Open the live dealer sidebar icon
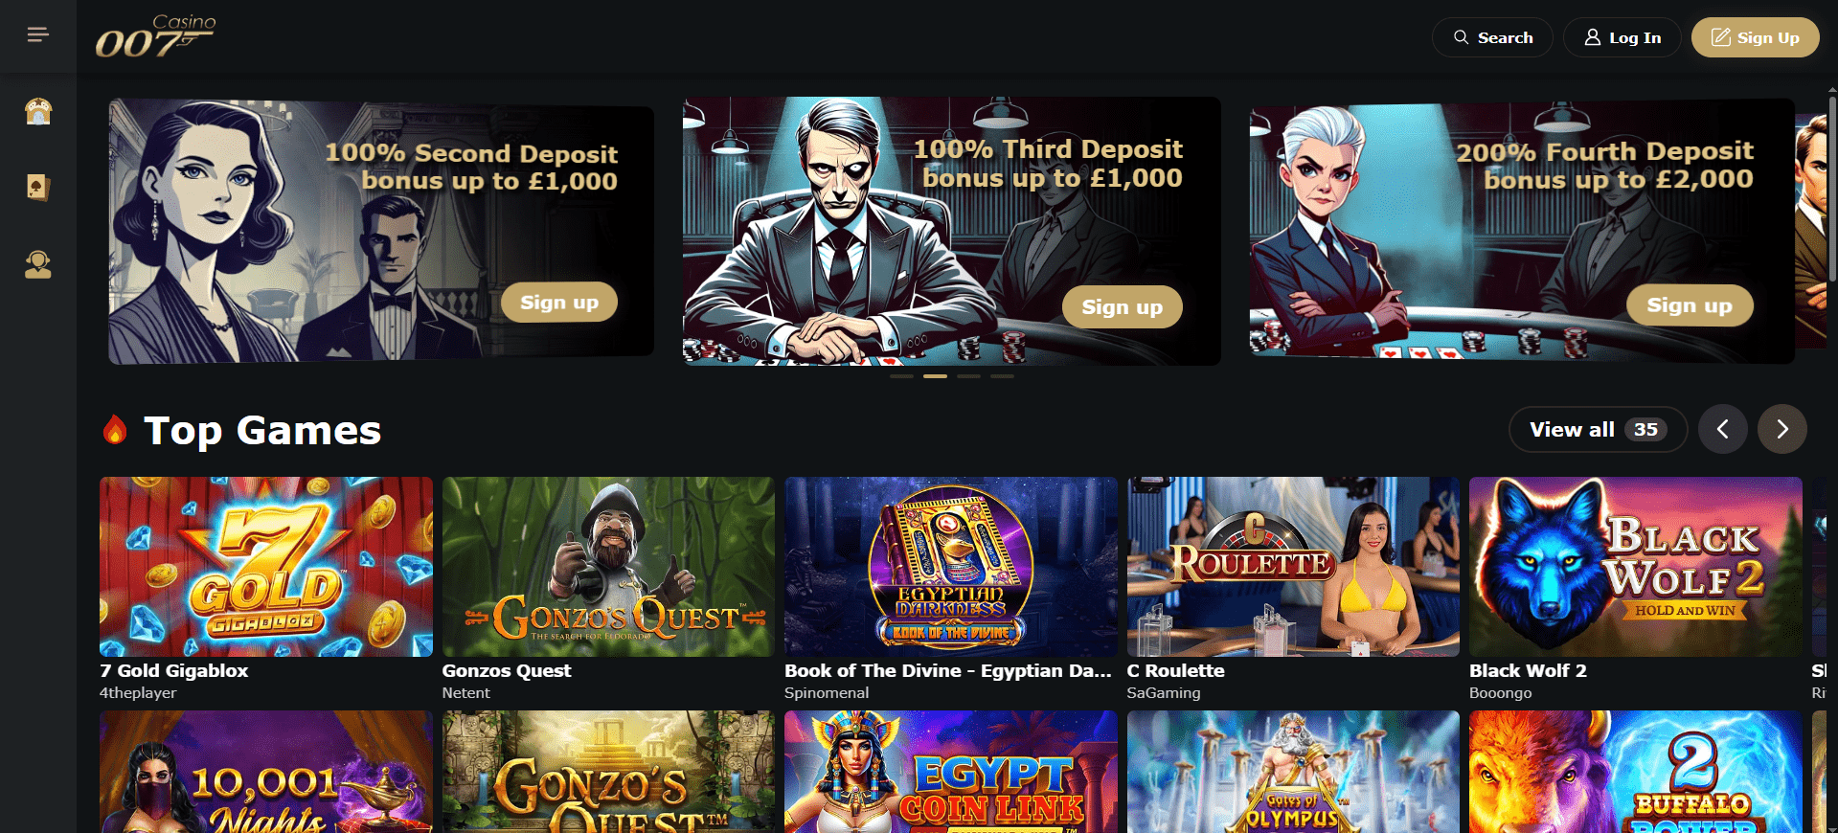This screenshot has width=1838, height=833. pyautogui.click(x=38, y=264)
